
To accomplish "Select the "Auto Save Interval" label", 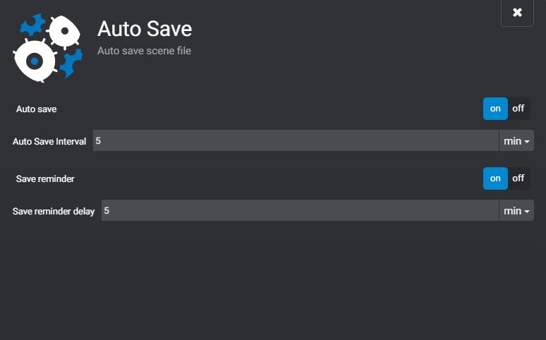I will (49, 141).
